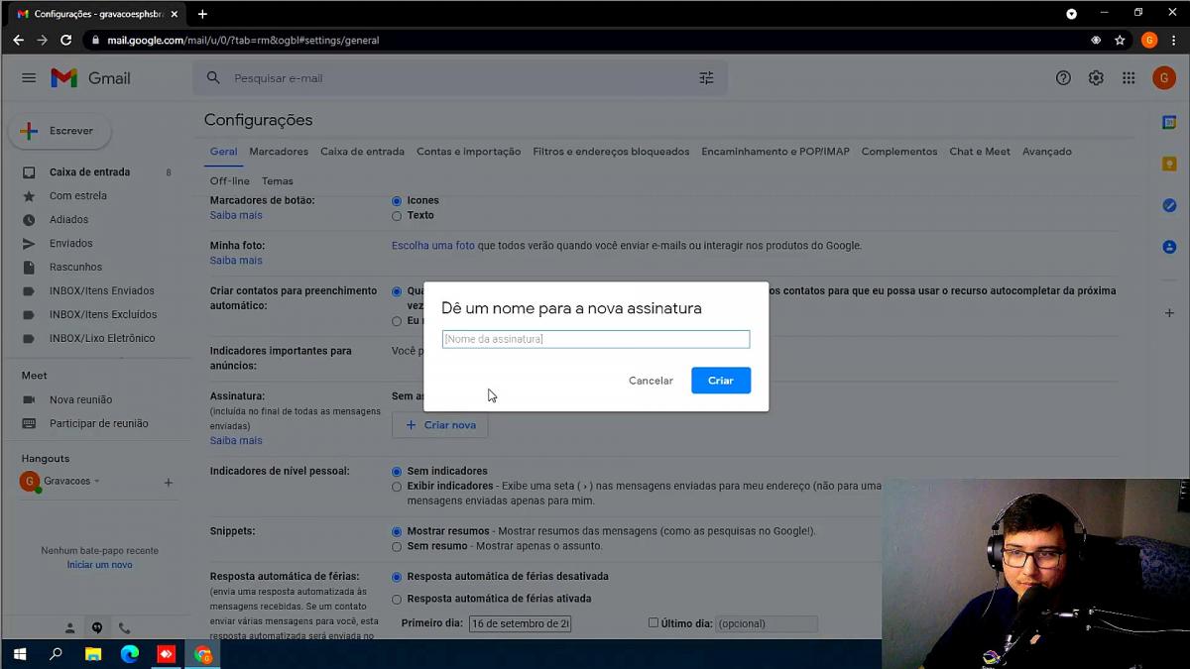This screenshot has height=669, width=1190.
Task: Open Caixa de entrada settings tab
Action: pos(362,152)
